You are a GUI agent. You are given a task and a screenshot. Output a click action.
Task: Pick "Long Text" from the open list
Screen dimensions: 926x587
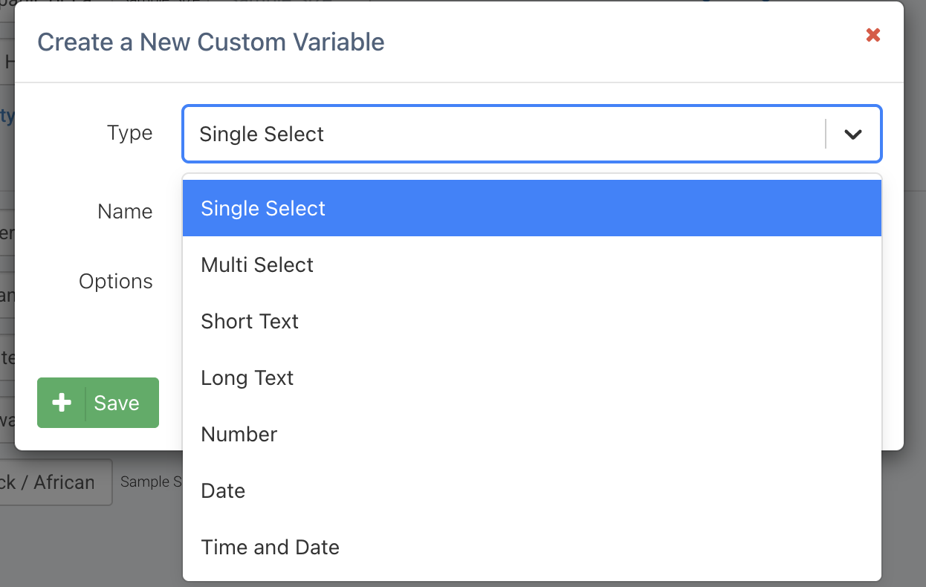pyautogui.click(x=247, y=377)
